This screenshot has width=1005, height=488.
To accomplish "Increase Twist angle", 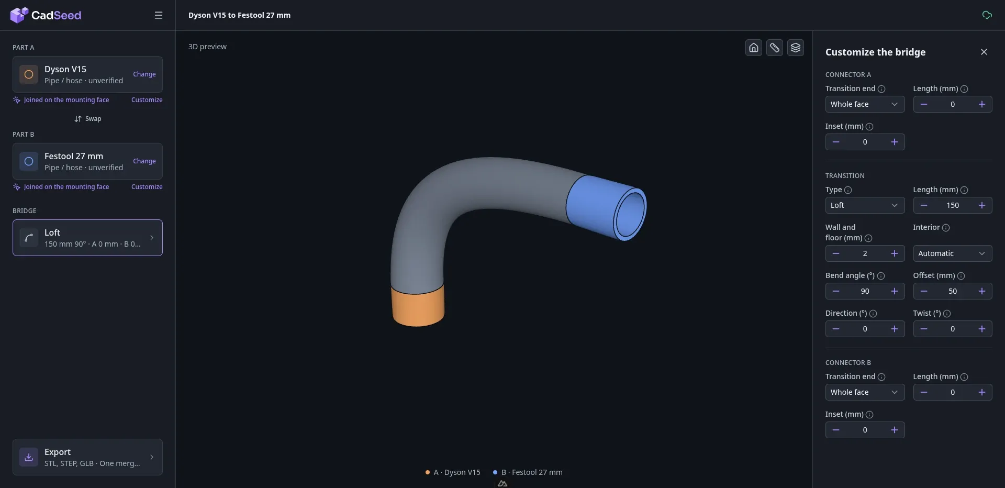I will pyautogui.click(x=982, y=329).
